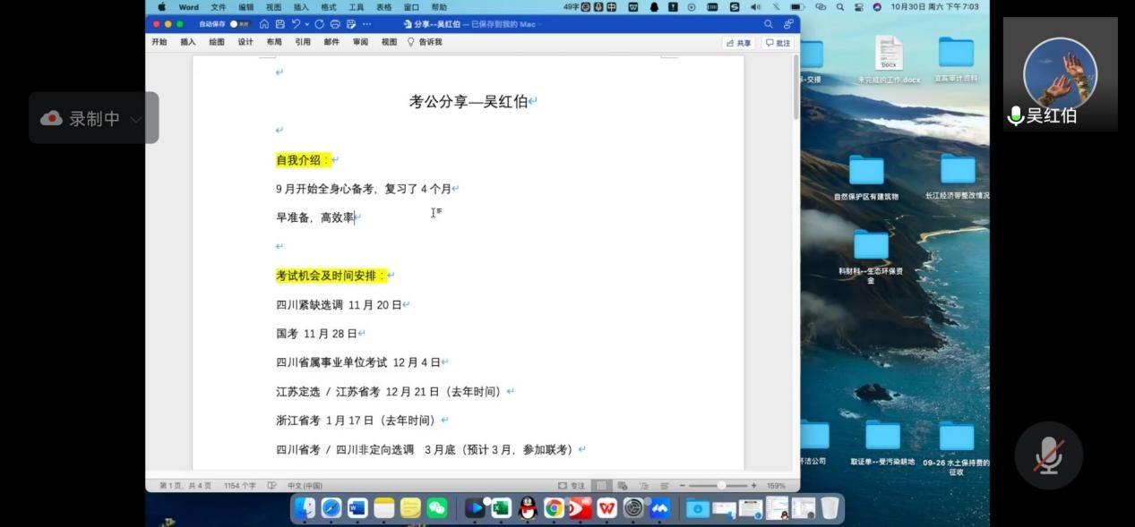Launch Excel from the Dock

[501, 508]
